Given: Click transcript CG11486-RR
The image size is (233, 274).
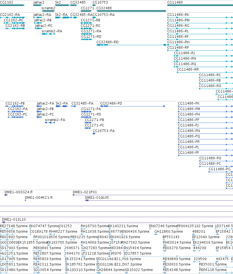Looking at the screenshot, I should tap(188, 69).
